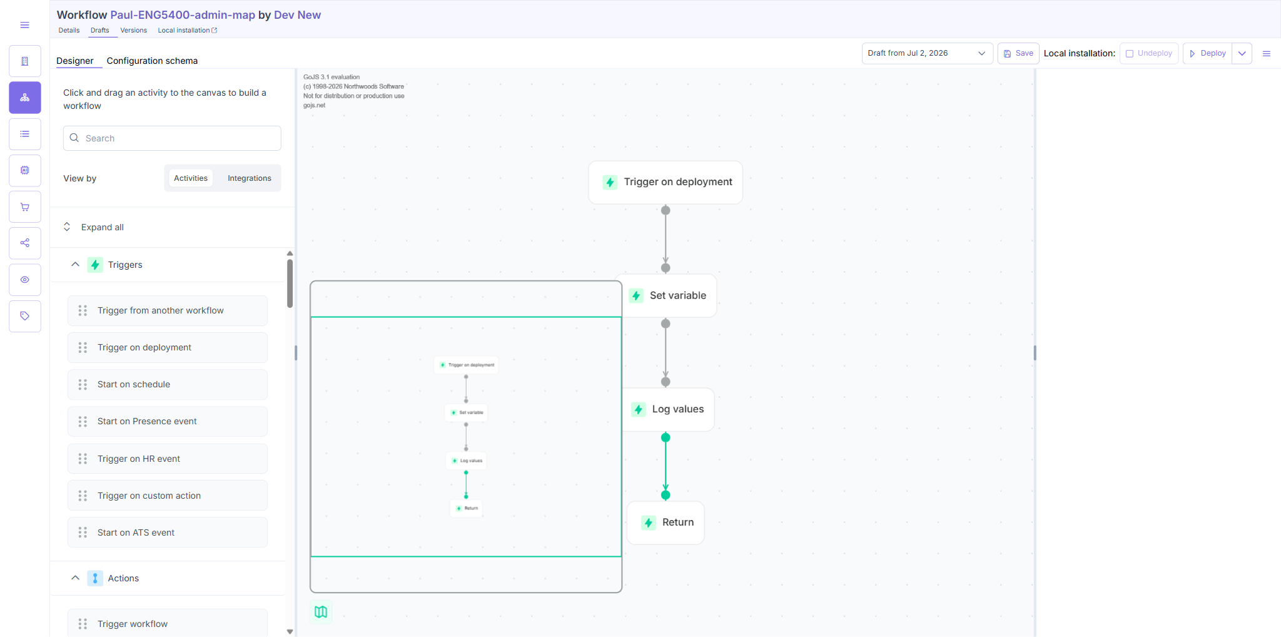
Task: Open the hamburger menu in left sidebar
Action: click(x=25, y=25)
